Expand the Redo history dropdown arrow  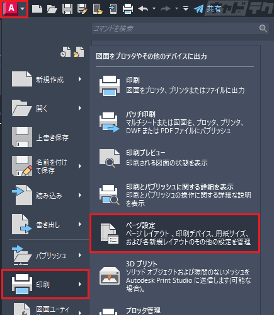click(x=176, y=9)
